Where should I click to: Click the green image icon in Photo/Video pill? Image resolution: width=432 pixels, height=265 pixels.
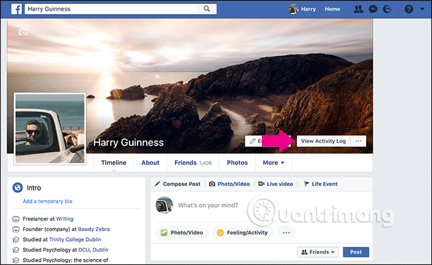tap(164, 232)
